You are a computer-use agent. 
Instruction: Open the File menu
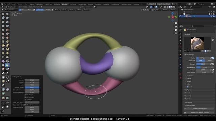pos(5,4)
